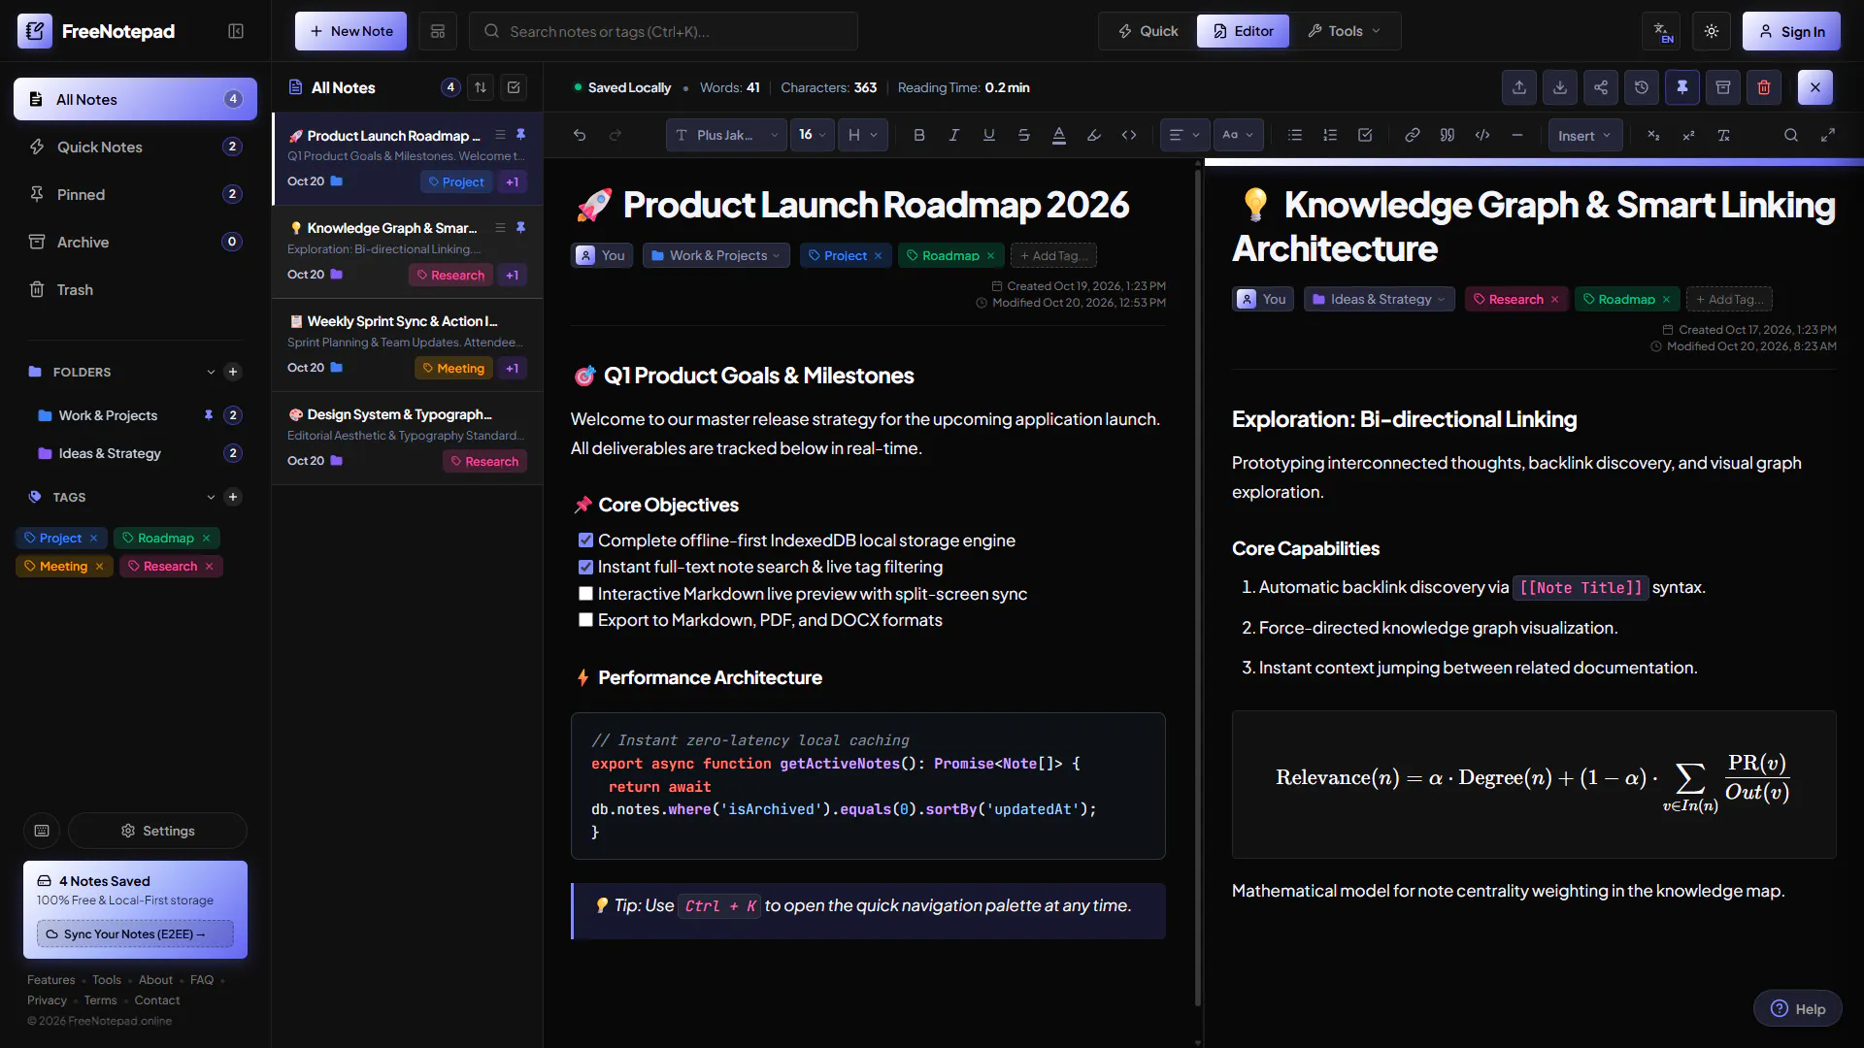Open the font size 16 dropdown
This screenshot has height=1048, width=1864.
(813, 136)
